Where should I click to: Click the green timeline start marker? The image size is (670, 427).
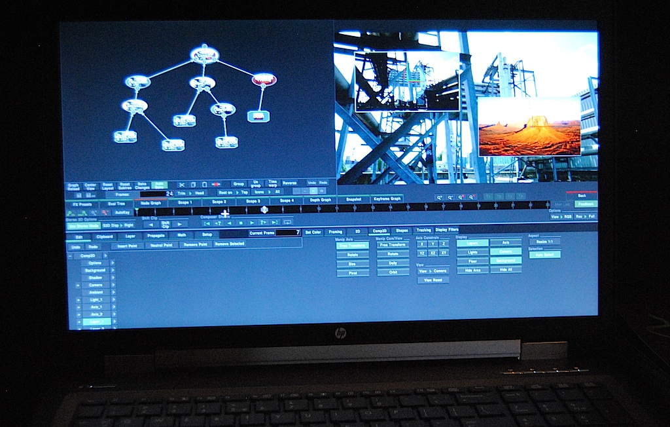tap(137, 210)
